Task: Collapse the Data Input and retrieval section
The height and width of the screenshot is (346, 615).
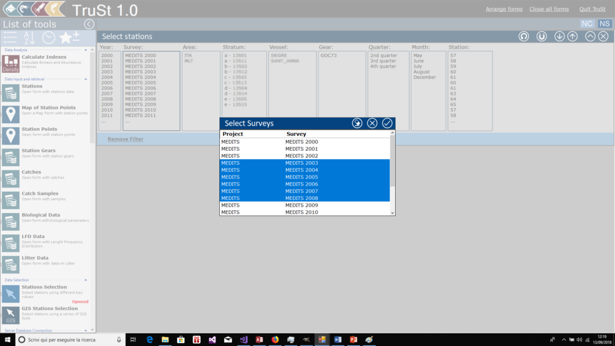Action: (85, 79)
